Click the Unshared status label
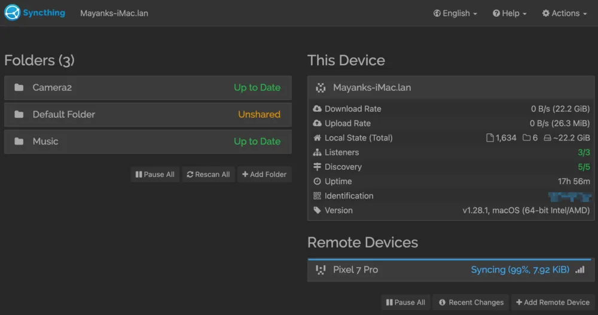 (x=259, y=114)
